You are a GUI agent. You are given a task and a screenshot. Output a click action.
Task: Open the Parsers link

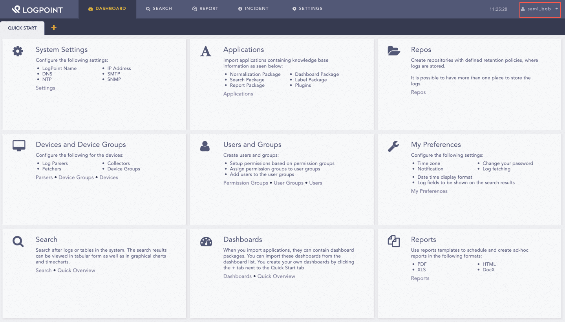click(x=44, y=177)
